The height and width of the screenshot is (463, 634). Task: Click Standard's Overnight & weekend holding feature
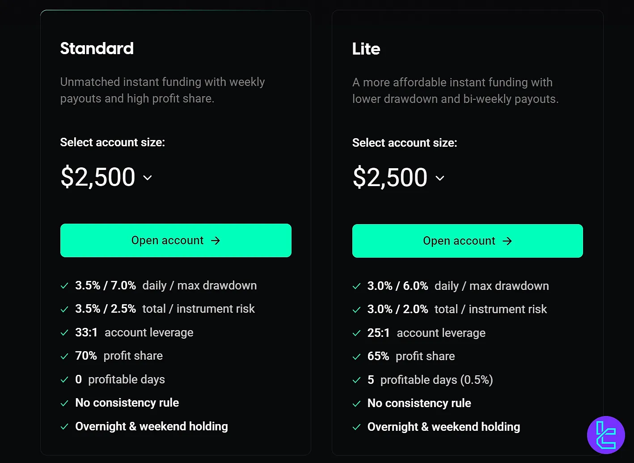[152, 426]
